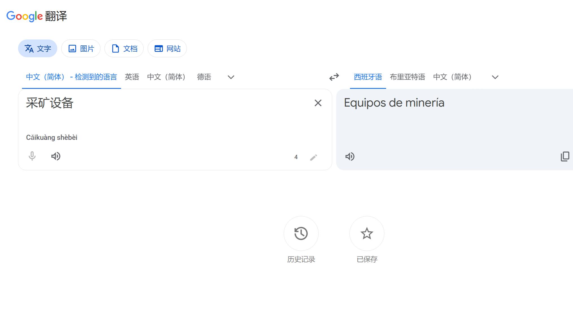Viewport: 573px width, 322px height.
Task: Switch to 图片 image translation mode
Action: tap(81, 48)
